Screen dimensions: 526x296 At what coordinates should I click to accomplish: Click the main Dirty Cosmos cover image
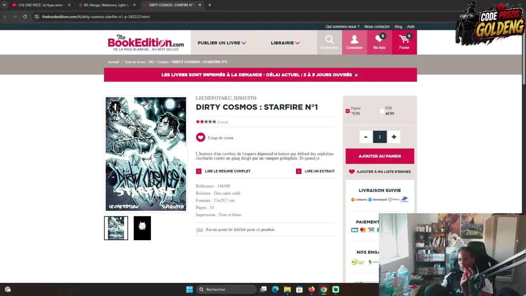tap(146, 154)
